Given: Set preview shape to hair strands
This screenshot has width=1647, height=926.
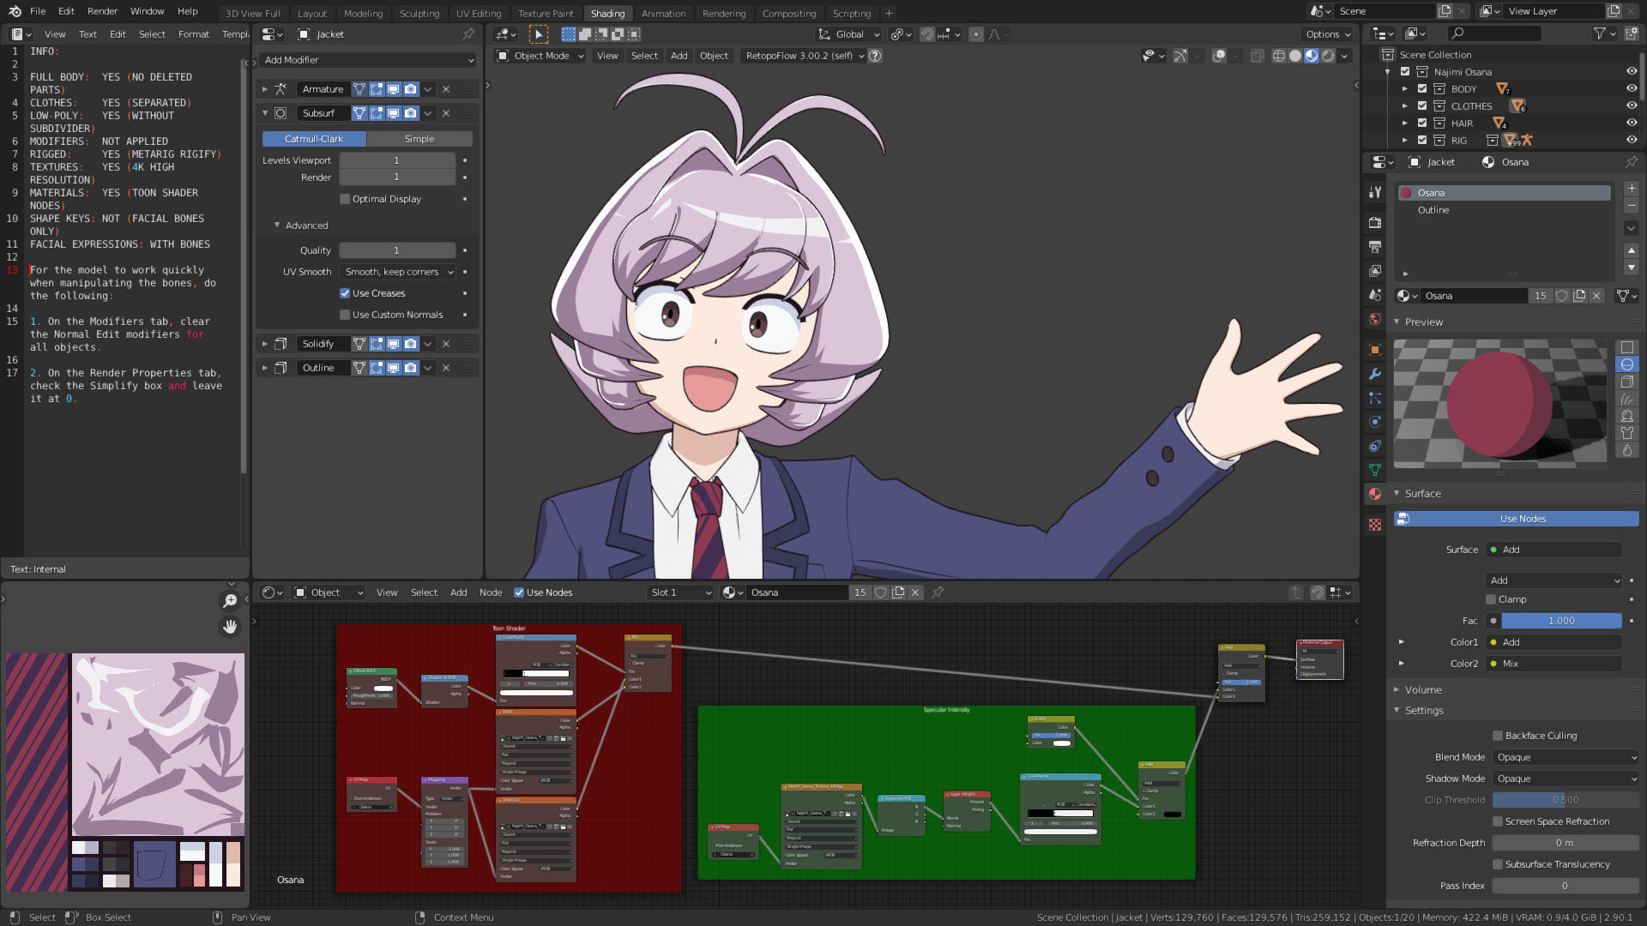Looking at the screenshot, I should point(1626,399).
